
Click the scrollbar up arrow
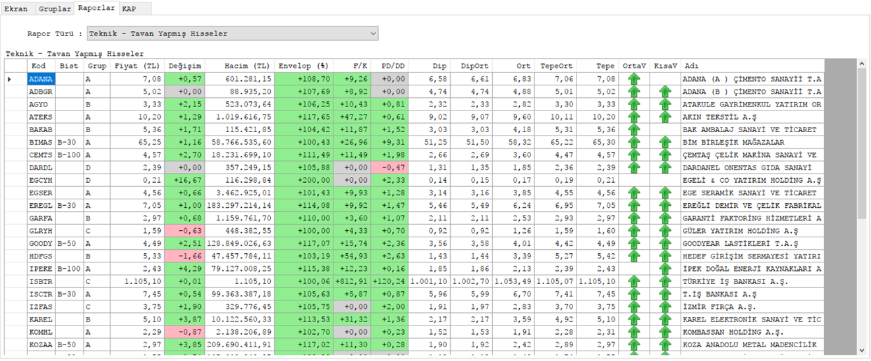tap(861, 64)
